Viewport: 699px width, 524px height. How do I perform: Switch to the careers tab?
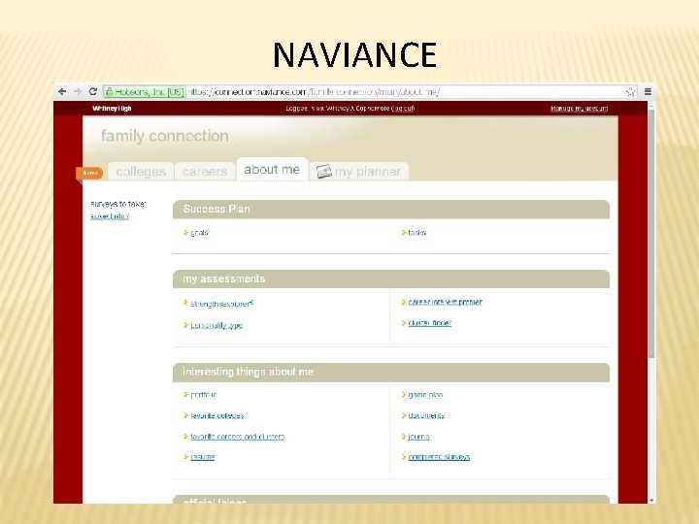tap(205, 172)
